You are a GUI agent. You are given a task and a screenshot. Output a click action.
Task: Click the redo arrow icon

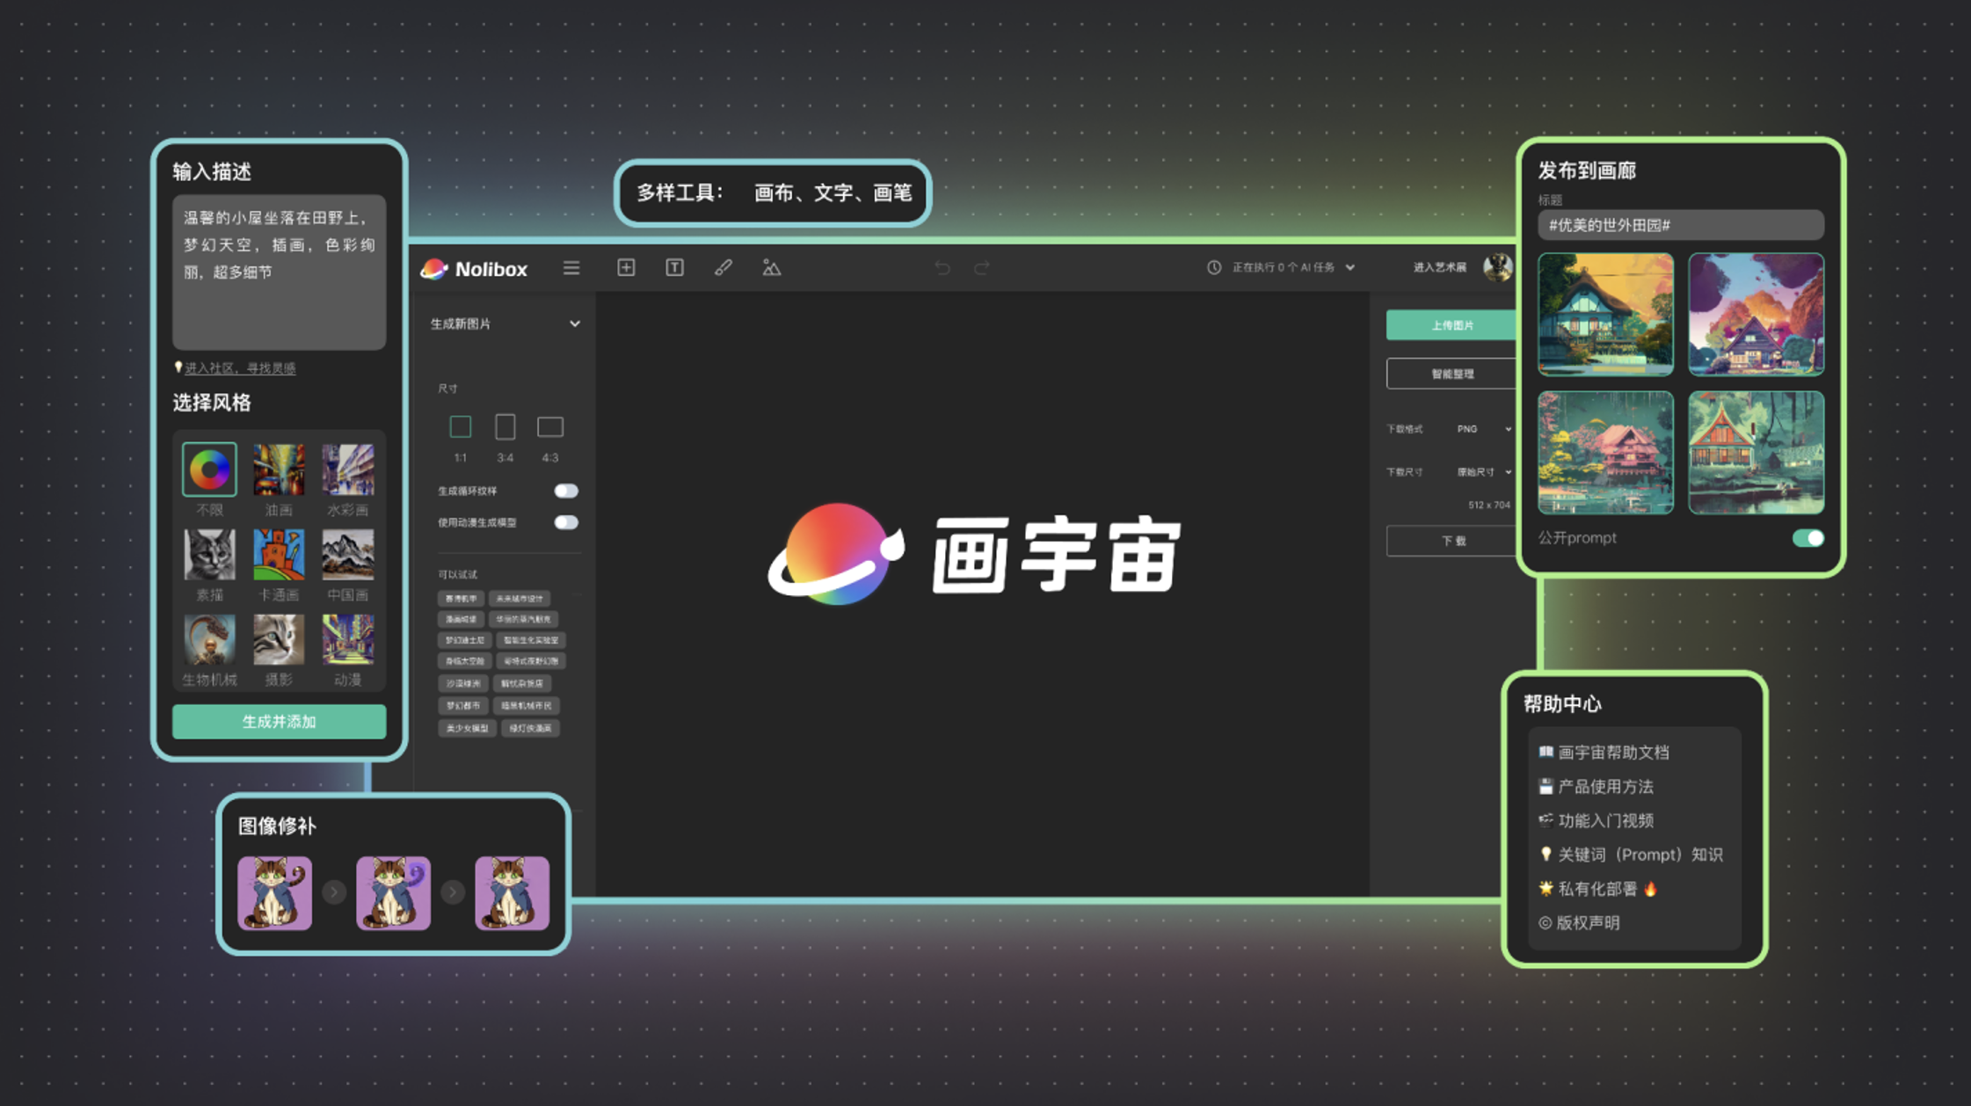[981, 268]
